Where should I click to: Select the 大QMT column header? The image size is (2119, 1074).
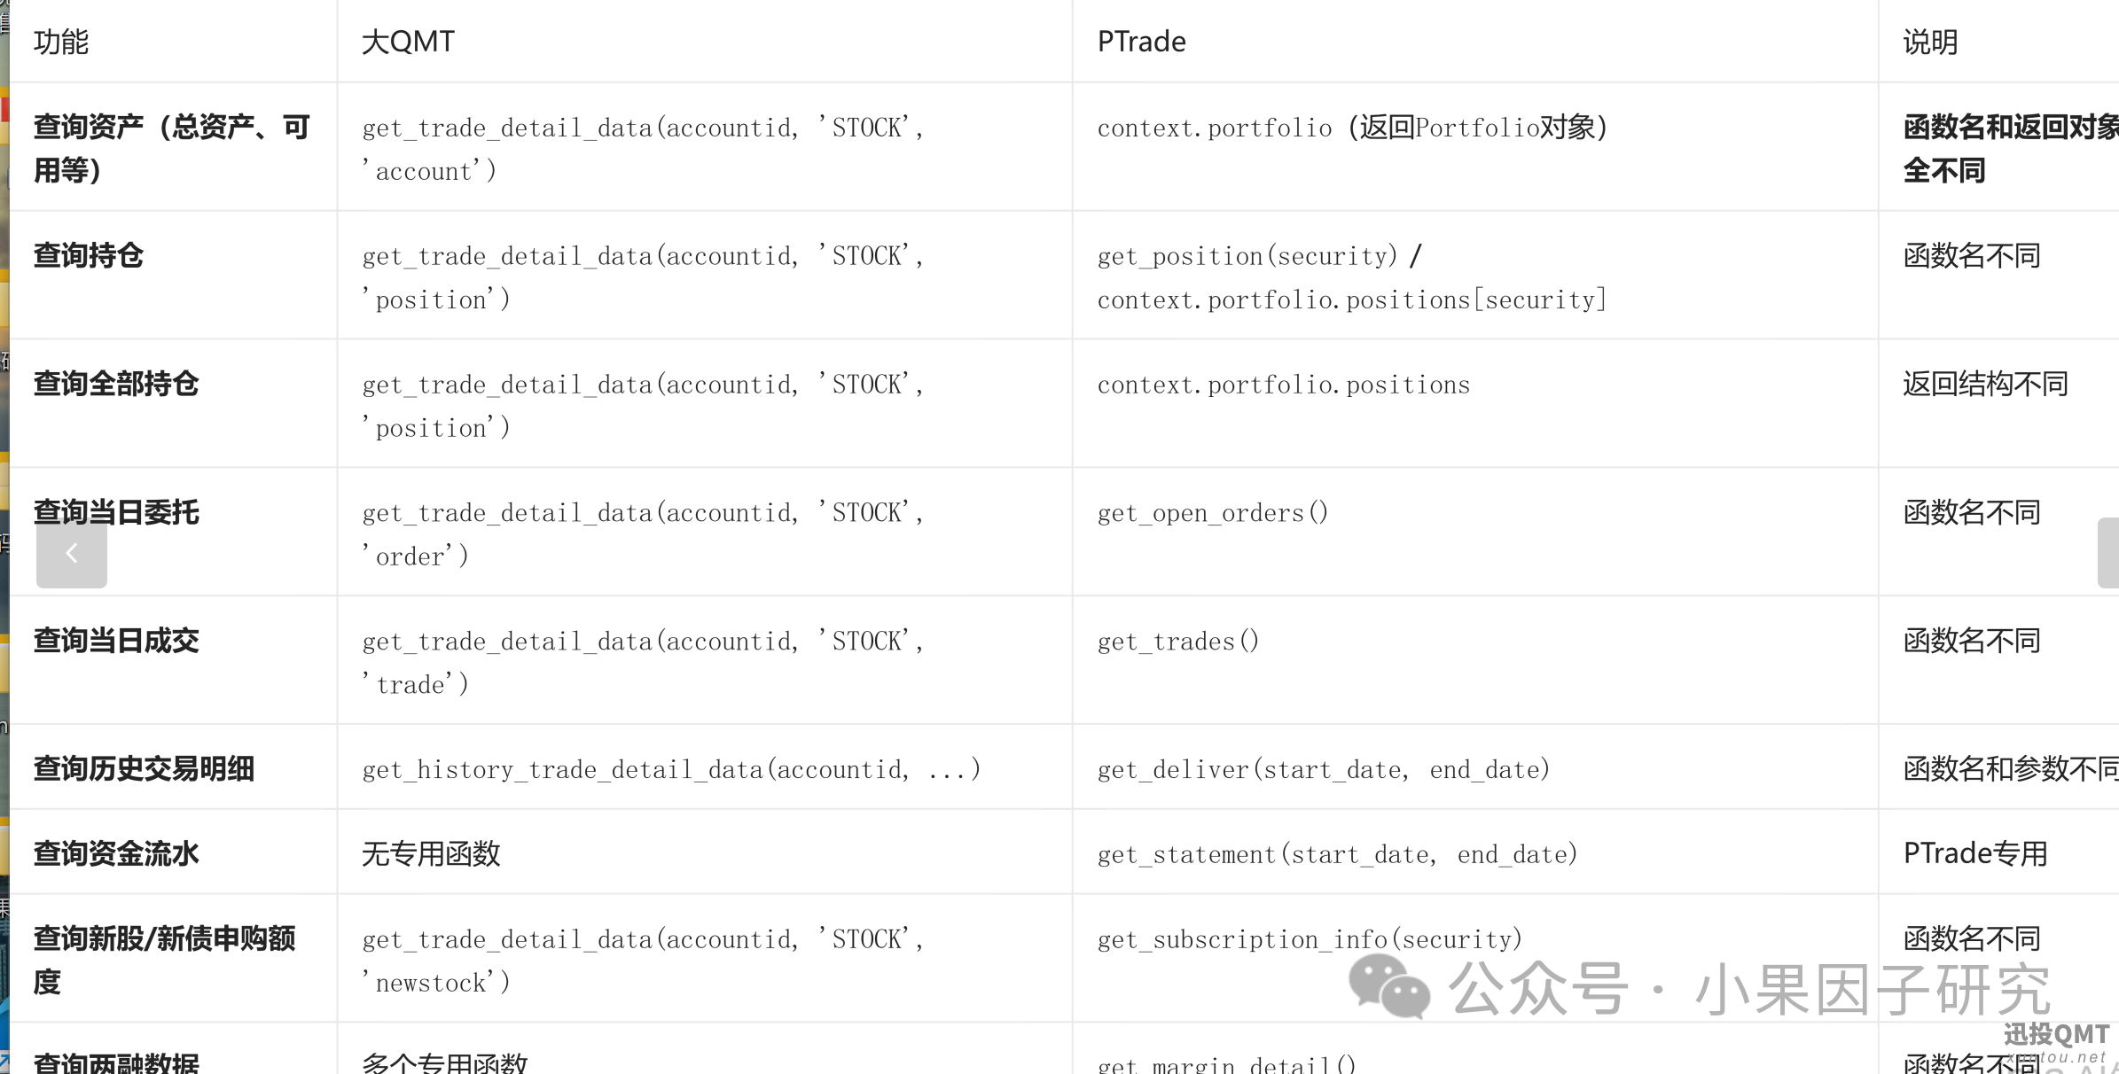tap(408, 42)
